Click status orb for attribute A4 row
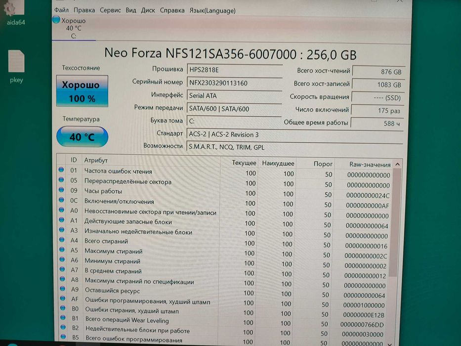 [x=62, y=240]
